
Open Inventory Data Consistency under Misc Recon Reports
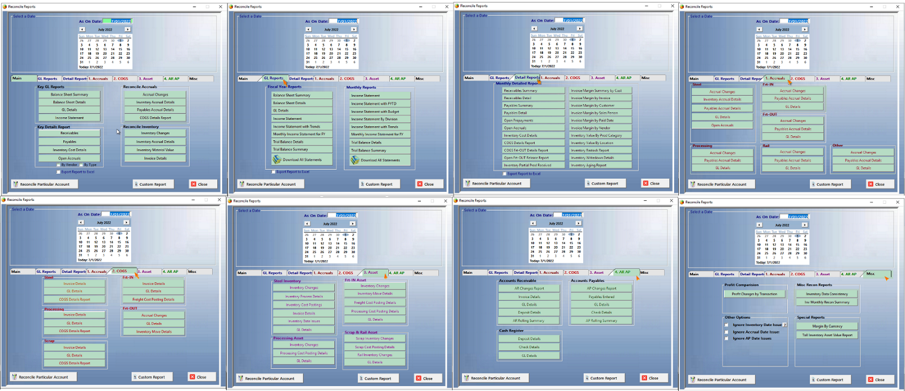[827, 294]
